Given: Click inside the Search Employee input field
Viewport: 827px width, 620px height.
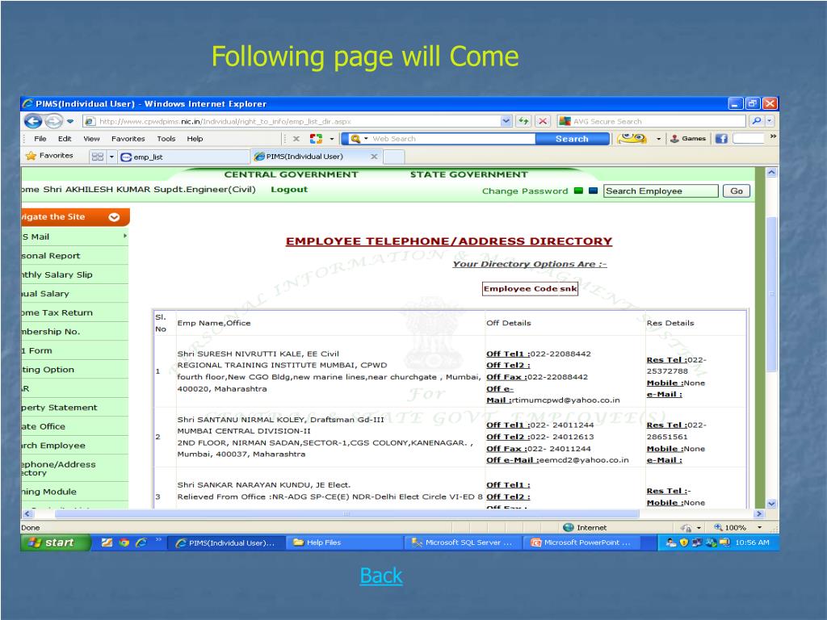Looking at the screenshot, I should 662,191.
